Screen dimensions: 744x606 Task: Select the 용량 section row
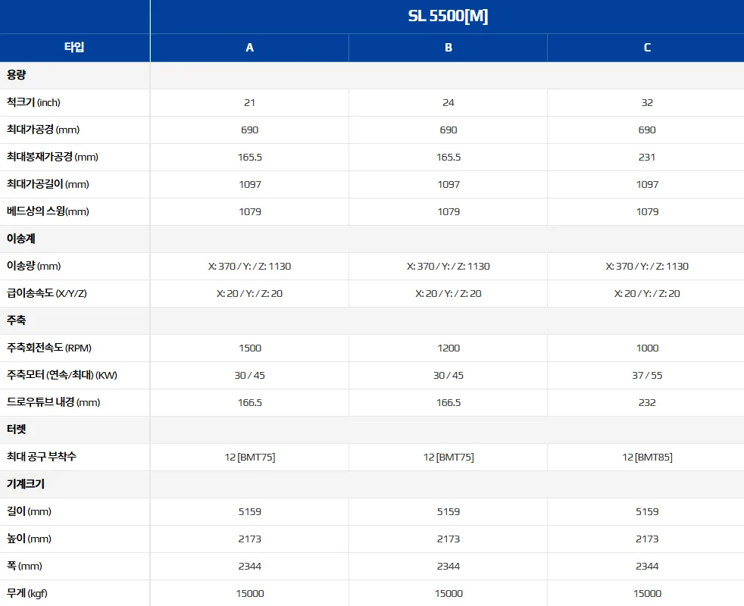click(372, 75)
